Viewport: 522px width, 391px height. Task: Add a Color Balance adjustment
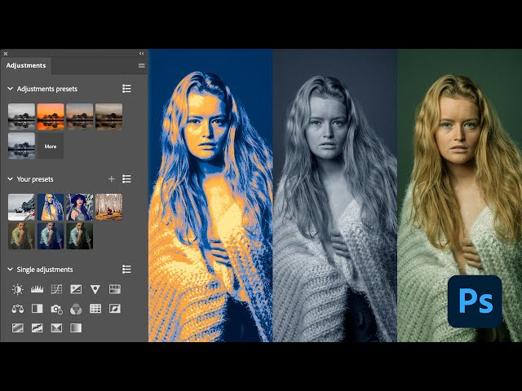pos(18,309)
